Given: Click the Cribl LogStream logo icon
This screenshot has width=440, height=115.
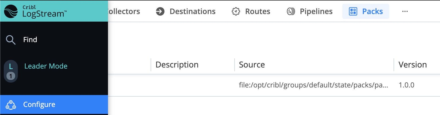Looking at the screenshot, I should pos(11,11).
